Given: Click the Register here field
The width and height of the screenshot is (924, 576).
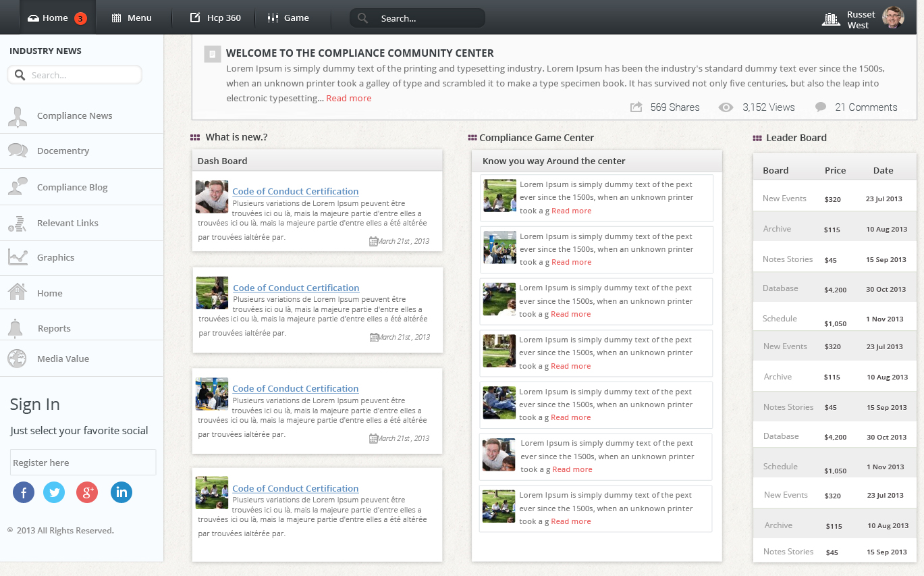Looking at the screenshot, I should point(82,462).
